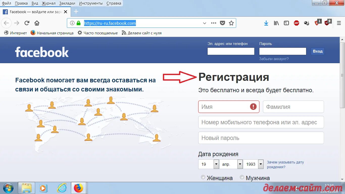The height and width of the screenshot is (194, 345).
Task: Click the Номер мобильного телефона или эл. адрес field
Action: click(261, 122)
